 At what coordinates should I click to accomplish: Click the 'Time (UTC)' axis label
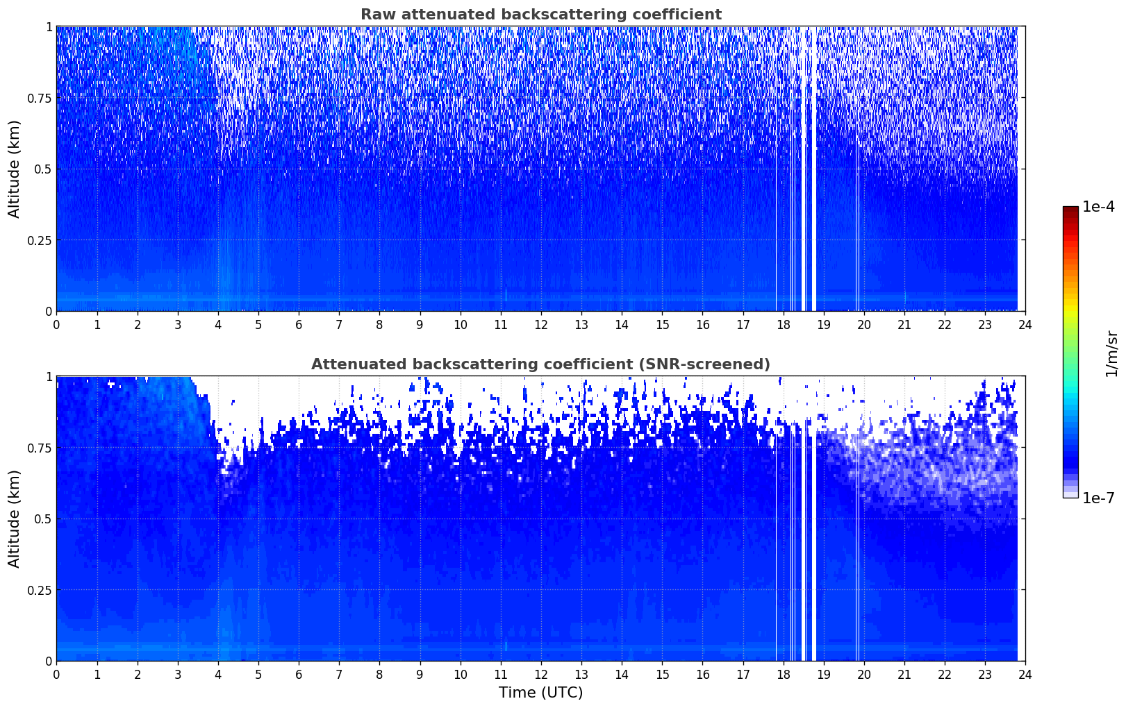click(x=540, y=693)
